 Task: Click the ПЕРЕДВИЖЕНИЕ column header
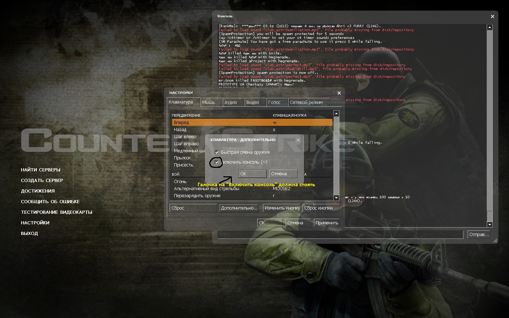coord(186,116)
